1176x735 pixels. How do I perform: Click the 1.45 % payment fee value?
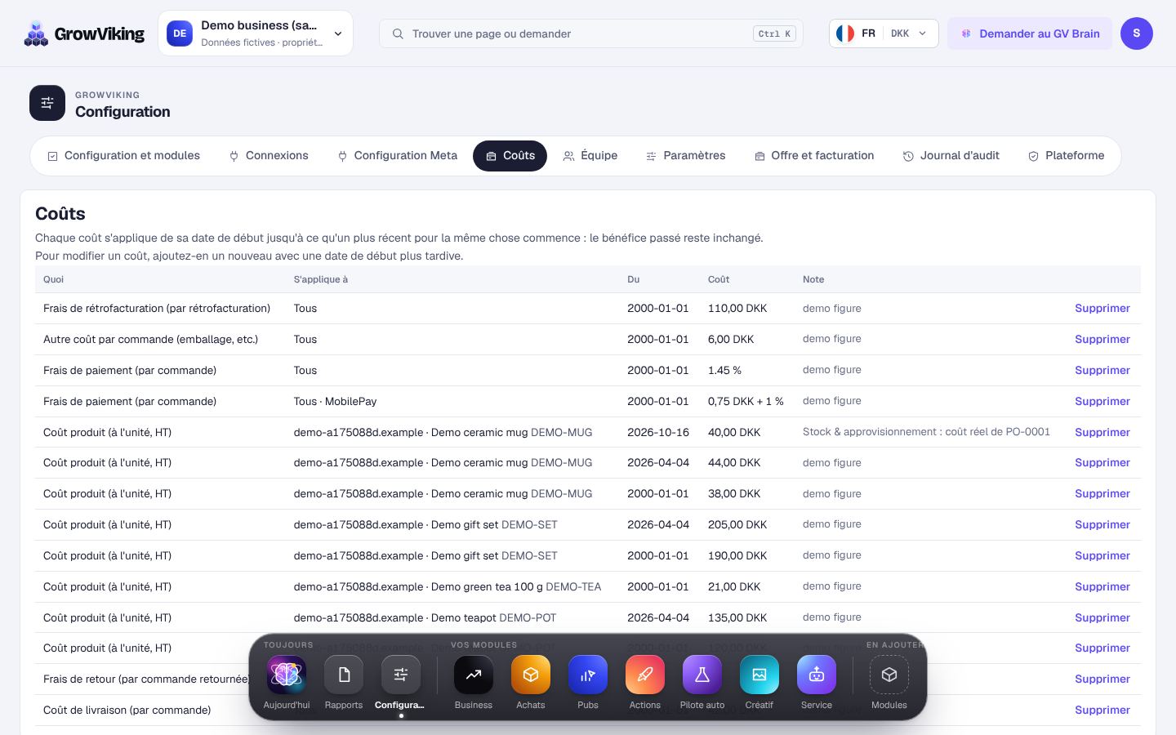[x=724, y=371]
